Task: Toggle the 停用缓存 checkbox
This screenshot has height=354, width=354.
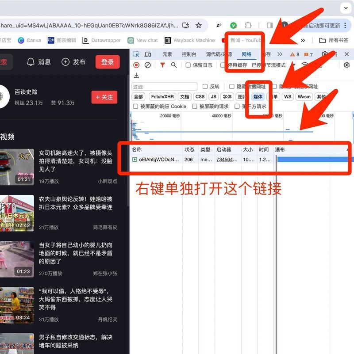Action: coord(223,65)
